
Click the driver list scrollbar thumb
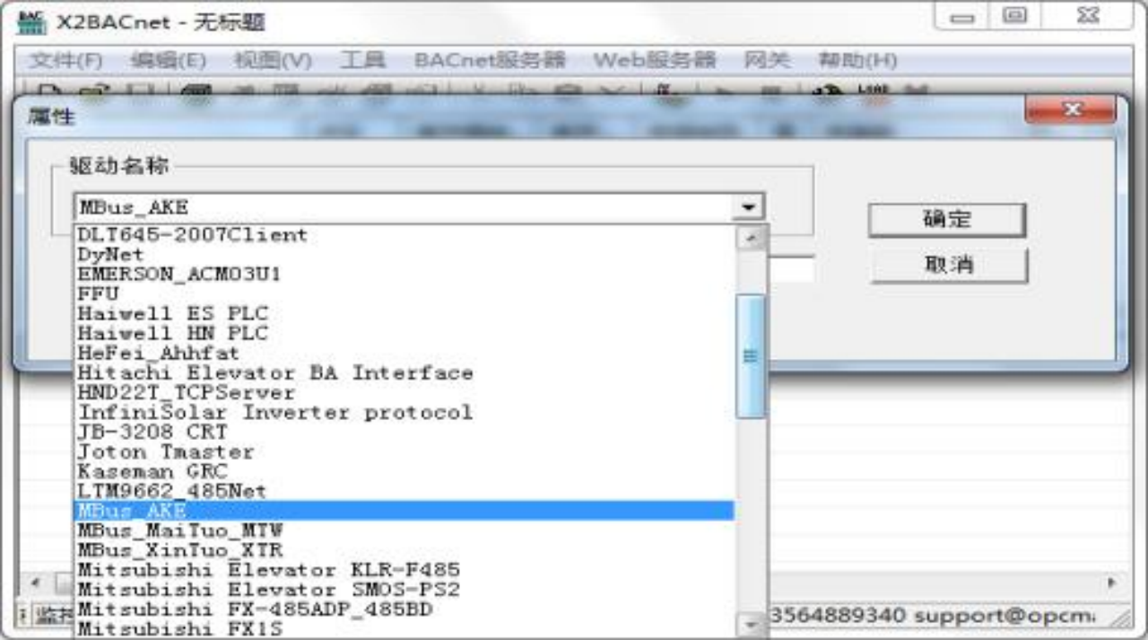pyautogui.click(x=751, y=356)
